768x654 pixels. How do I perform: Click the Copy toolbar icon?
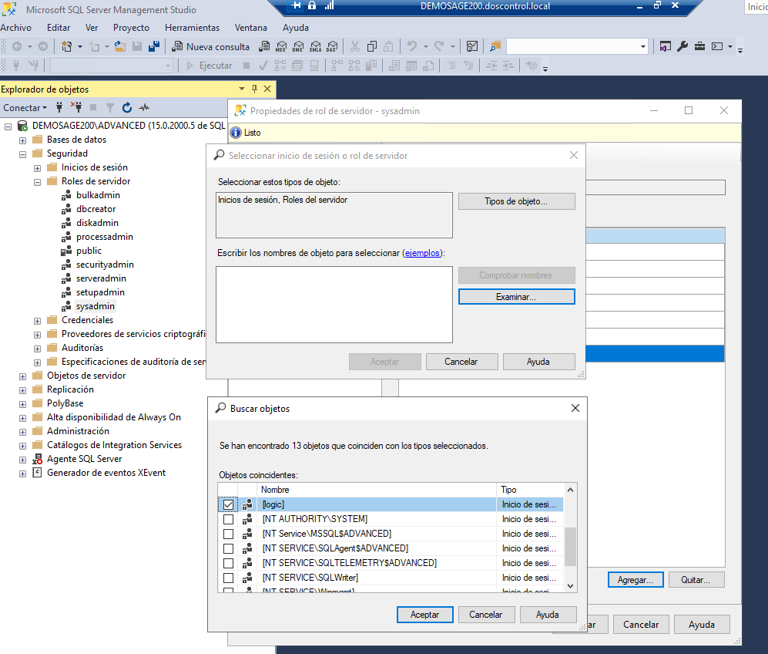point(372,46)
